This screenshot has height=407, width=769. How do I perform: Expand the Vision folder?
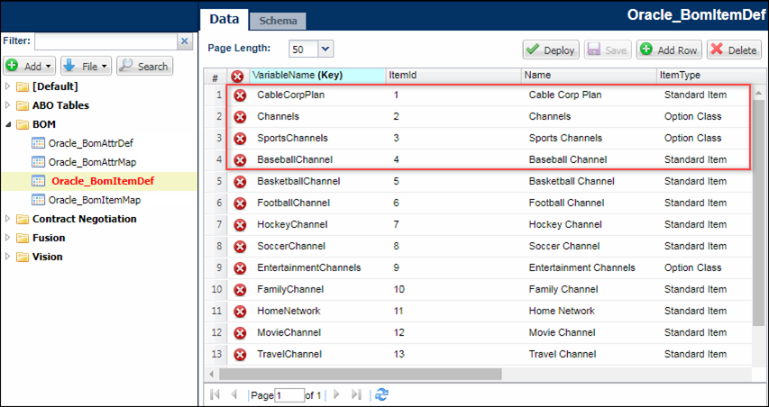click(7, 257)
